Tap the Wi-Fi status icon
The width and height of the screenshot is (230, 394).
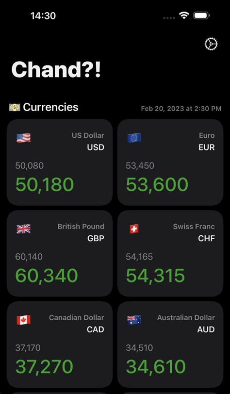coord(184,16)
